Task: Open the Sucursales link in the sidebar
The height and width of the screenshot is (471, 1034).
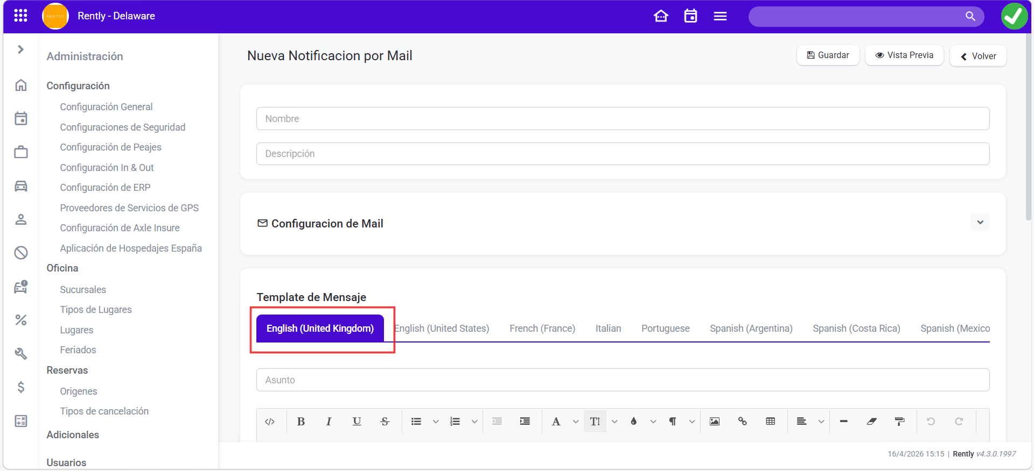Action: coord(83,290)
